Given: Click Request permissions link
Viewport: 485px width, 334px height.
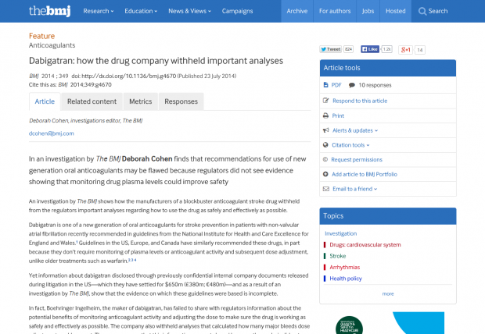Looking at the screenshot, I should 357,160.
